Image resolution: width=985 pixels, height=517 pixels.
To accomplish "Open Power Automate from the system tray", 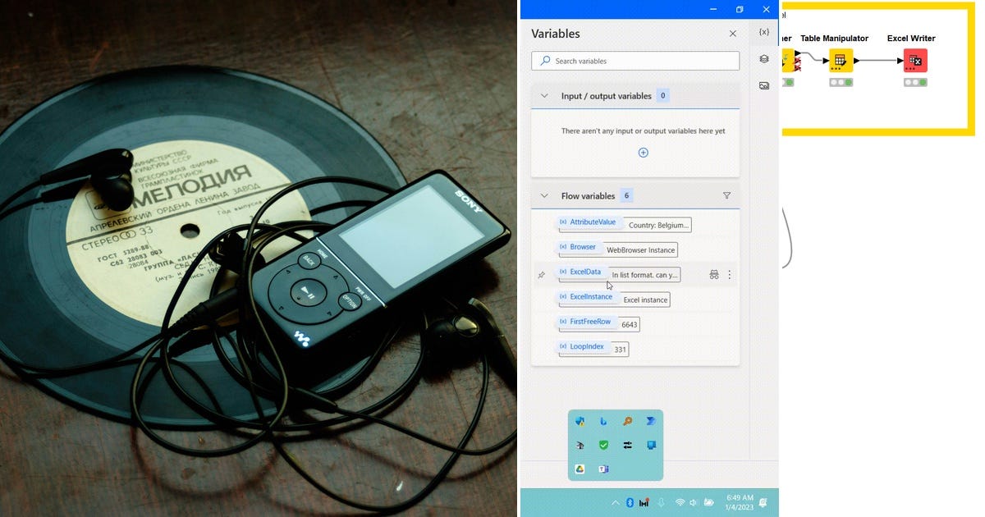I will pos(651,421).
